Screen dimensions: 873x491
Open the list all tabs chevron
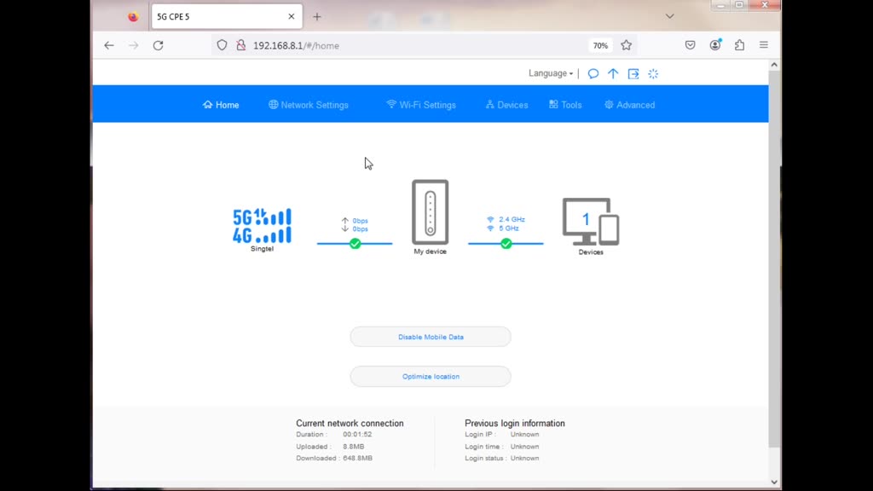pyautogui.click(x=669, y=16)
